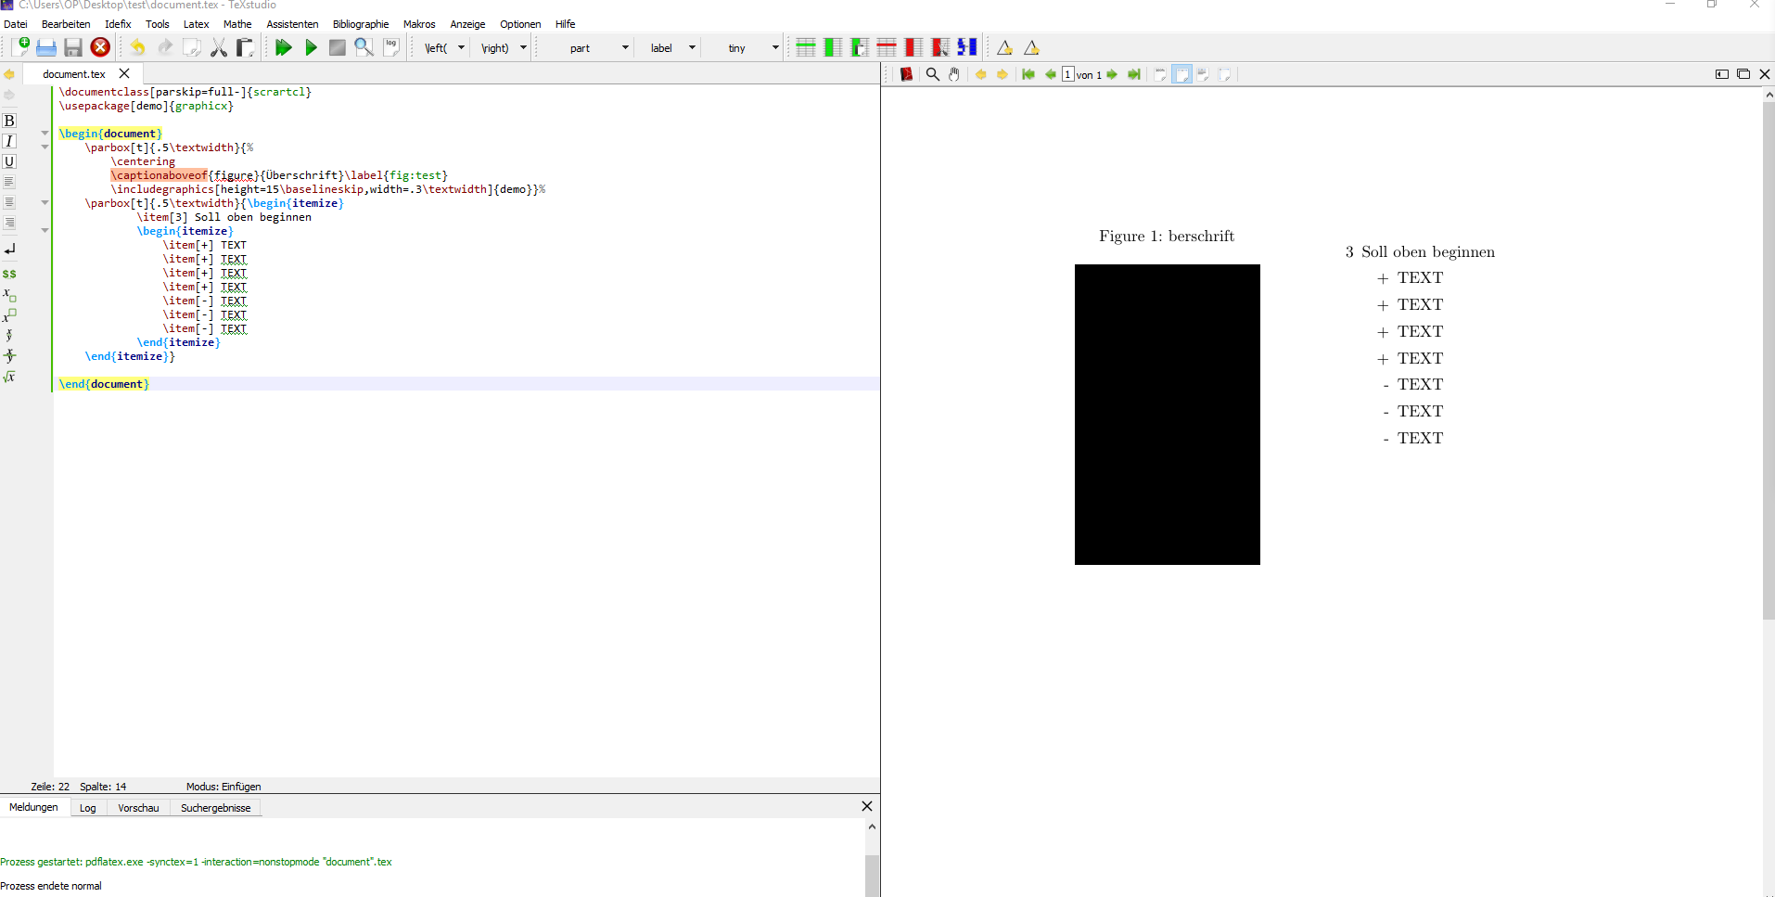Toggle the windowed PDF viewer mode
1775x897 pixels.
pyautogui.click(x=1743, y=74)
